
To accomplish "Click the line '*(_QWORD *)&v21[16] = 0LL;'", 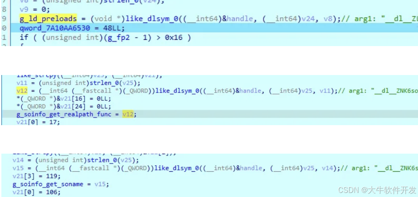I will coord(63,98).
